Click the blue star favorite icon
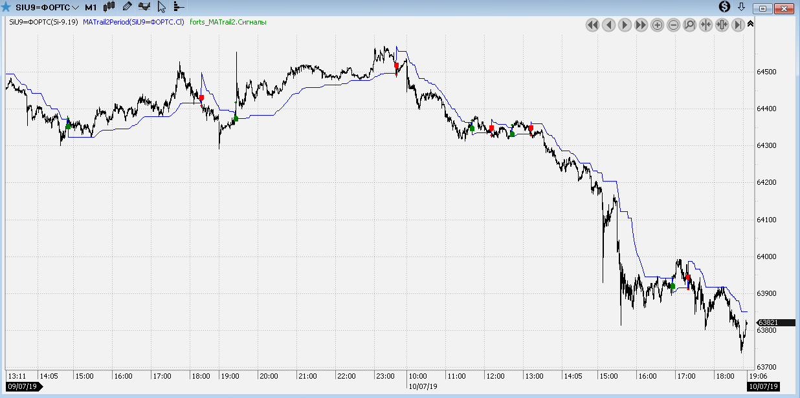Image resolution: width=800 pixels, height=398 pixels. pyautogui.click(x=6, y=7)
